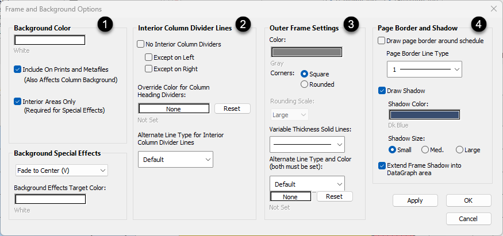The image size is (503, 236).
Task: Click the Apply button
Action: pos(415,200)
